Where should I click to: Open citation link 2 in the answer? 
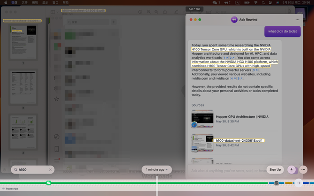tap(232, 58)
